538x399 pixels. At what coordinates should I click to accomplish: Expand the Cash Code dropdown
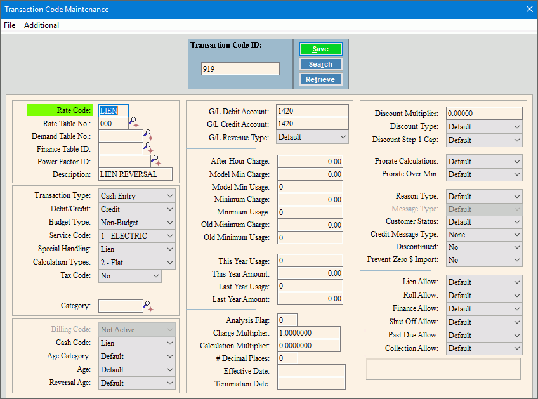(x=137, y=343)
